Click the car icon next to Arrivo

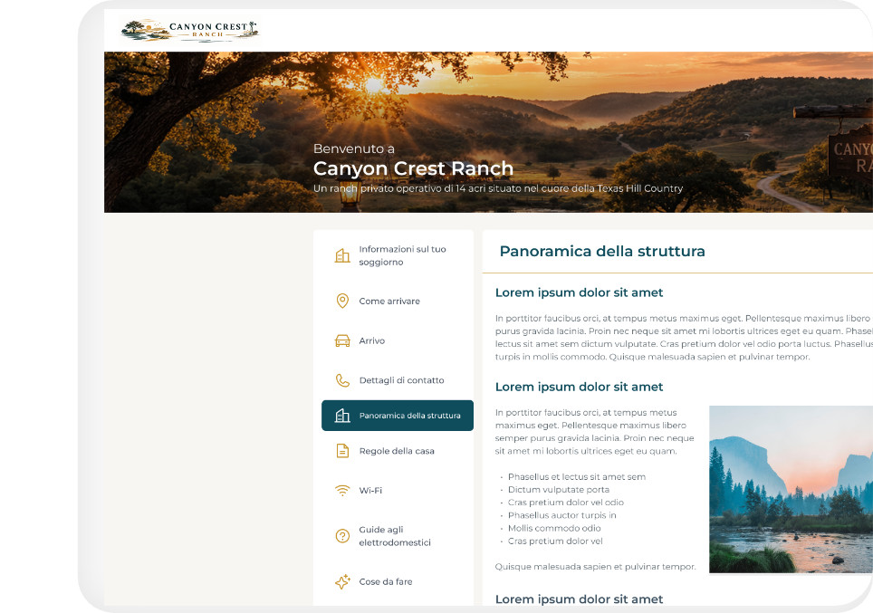click(x=342, y=340)
